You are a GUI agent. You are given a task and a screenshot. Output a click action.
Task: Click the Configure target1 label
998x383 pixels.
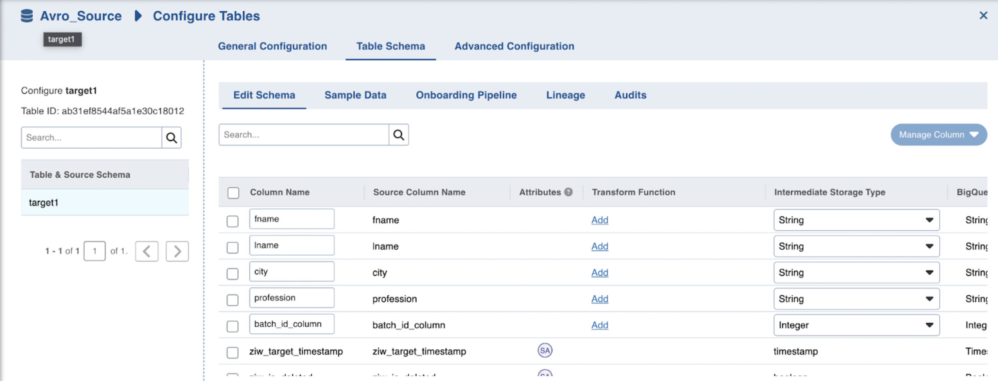tap(59, 90)
